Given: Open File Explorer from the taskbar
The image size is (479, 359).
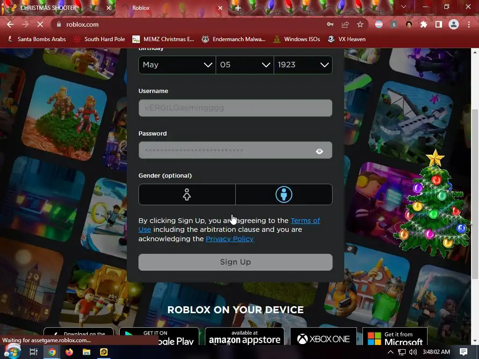Looking at the screenshot, I should [87, 352].
